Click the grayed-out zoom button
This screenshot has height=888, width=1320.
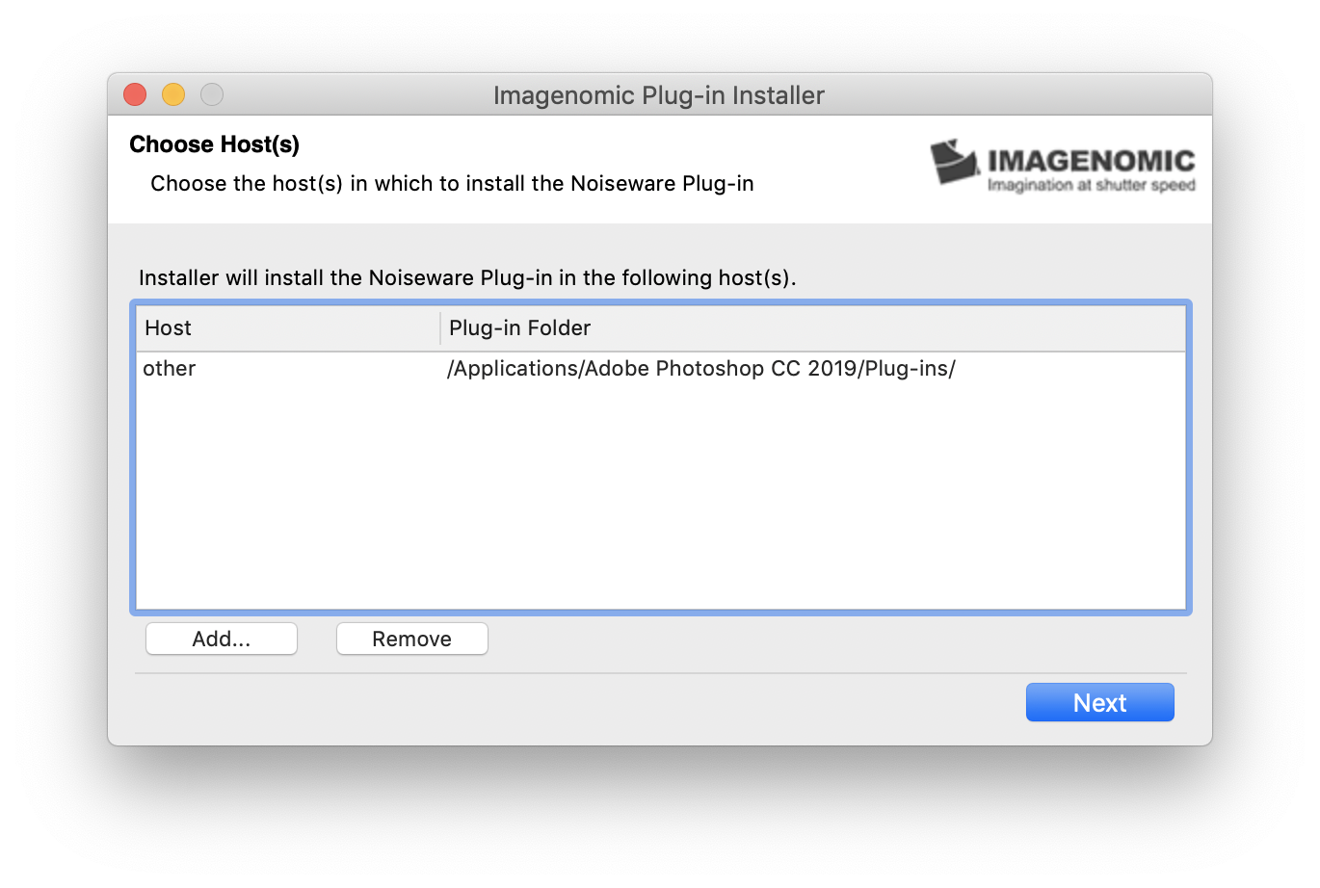(211, 94)
